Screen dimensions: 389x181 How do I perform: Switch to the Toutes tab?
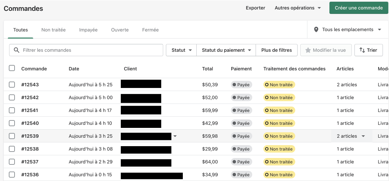point(21,30)
